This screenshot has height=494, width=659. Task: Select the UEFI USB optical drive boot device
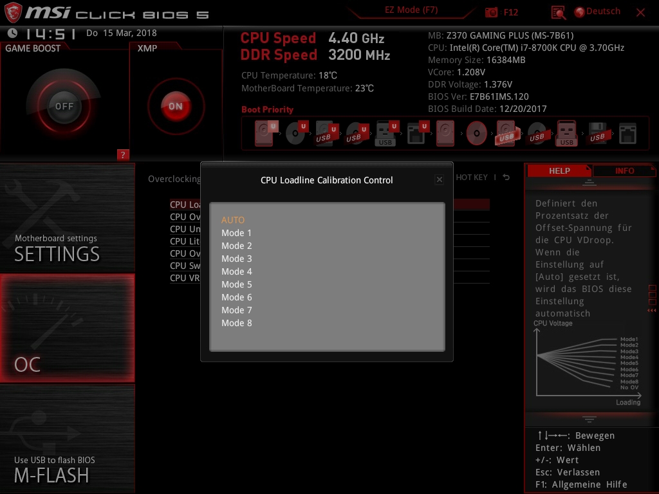click(x=357, y=133)
